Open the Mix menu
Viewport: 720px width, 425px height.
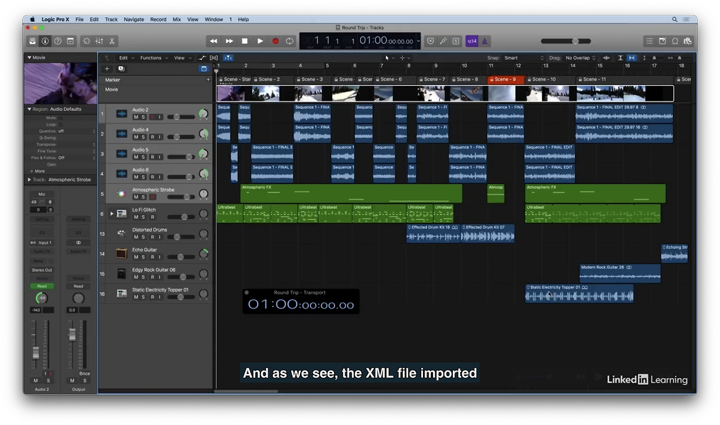177,19
